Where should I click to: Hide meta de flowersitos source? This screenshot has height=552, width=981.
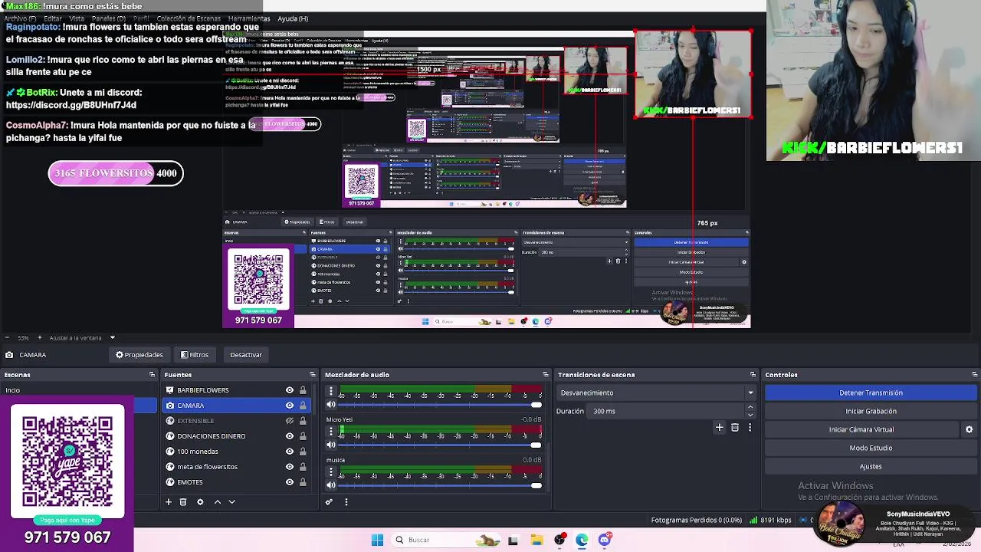click(x=290, y=467)
